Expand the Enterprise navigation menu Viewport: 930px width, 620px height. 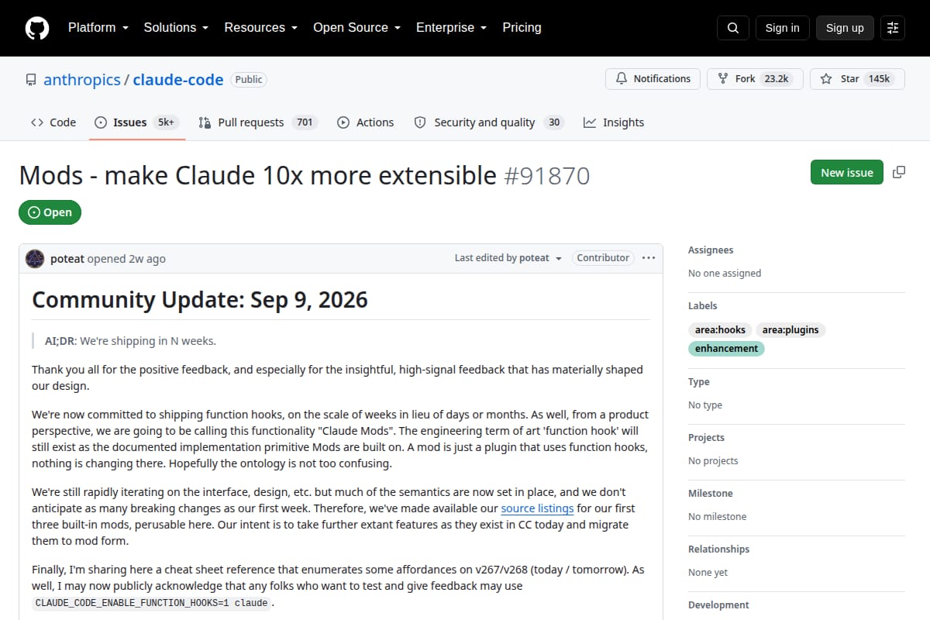[x=451, y=27]
